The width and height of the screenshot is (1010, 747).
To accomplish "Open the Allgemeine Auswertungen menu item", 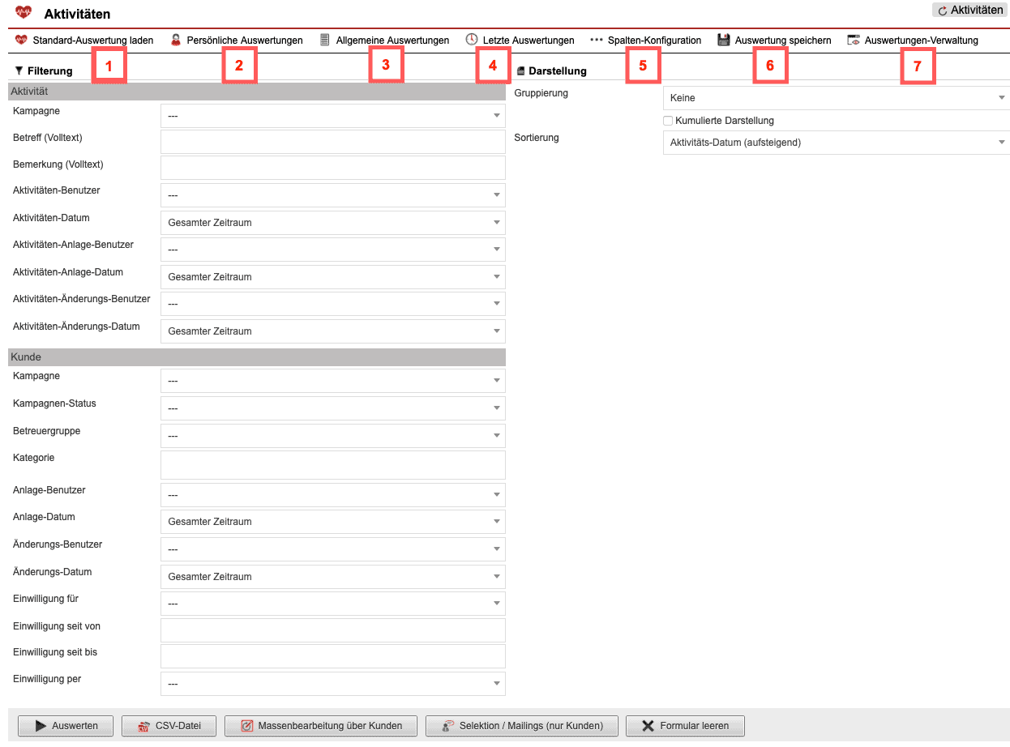I will tap(392, 40).
